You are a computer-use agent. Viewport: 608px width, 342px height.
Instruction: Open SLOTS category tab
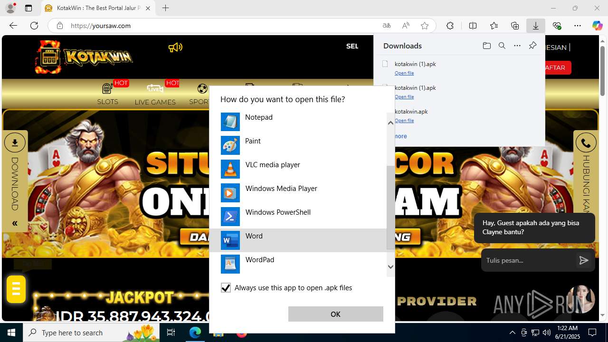pyautogui.click(x=107, y=94)
